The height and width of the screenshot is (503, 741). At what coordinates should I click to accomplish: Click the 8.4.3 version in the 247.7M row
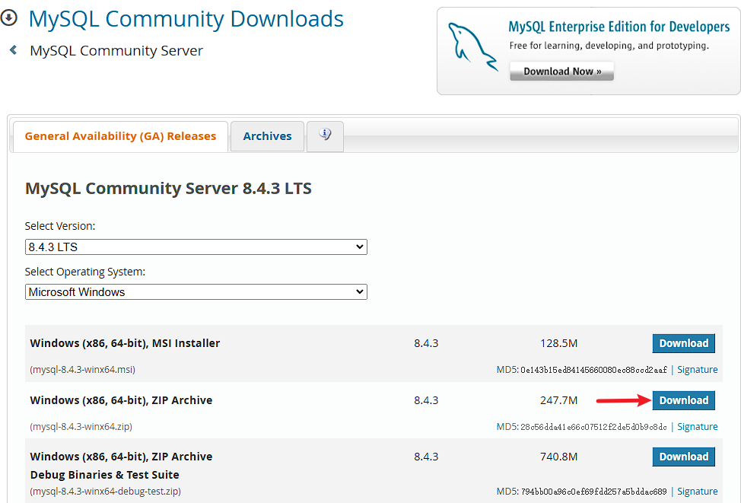[x=426, y=400]
